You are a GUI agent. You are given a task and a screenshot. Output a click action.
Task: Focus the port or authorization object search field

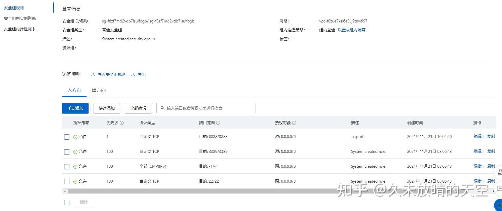(206, 108)
